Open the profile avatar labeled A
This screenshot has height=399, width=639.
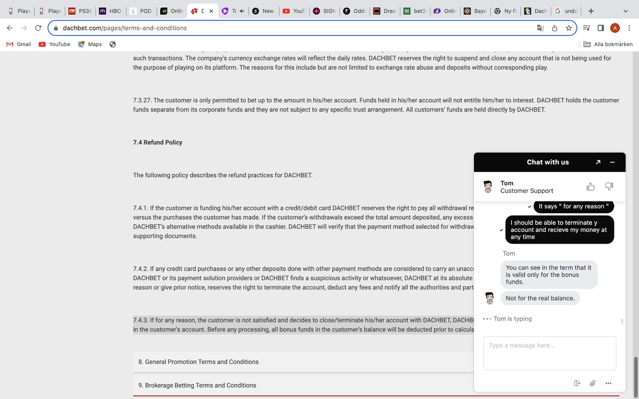point(615,28)
